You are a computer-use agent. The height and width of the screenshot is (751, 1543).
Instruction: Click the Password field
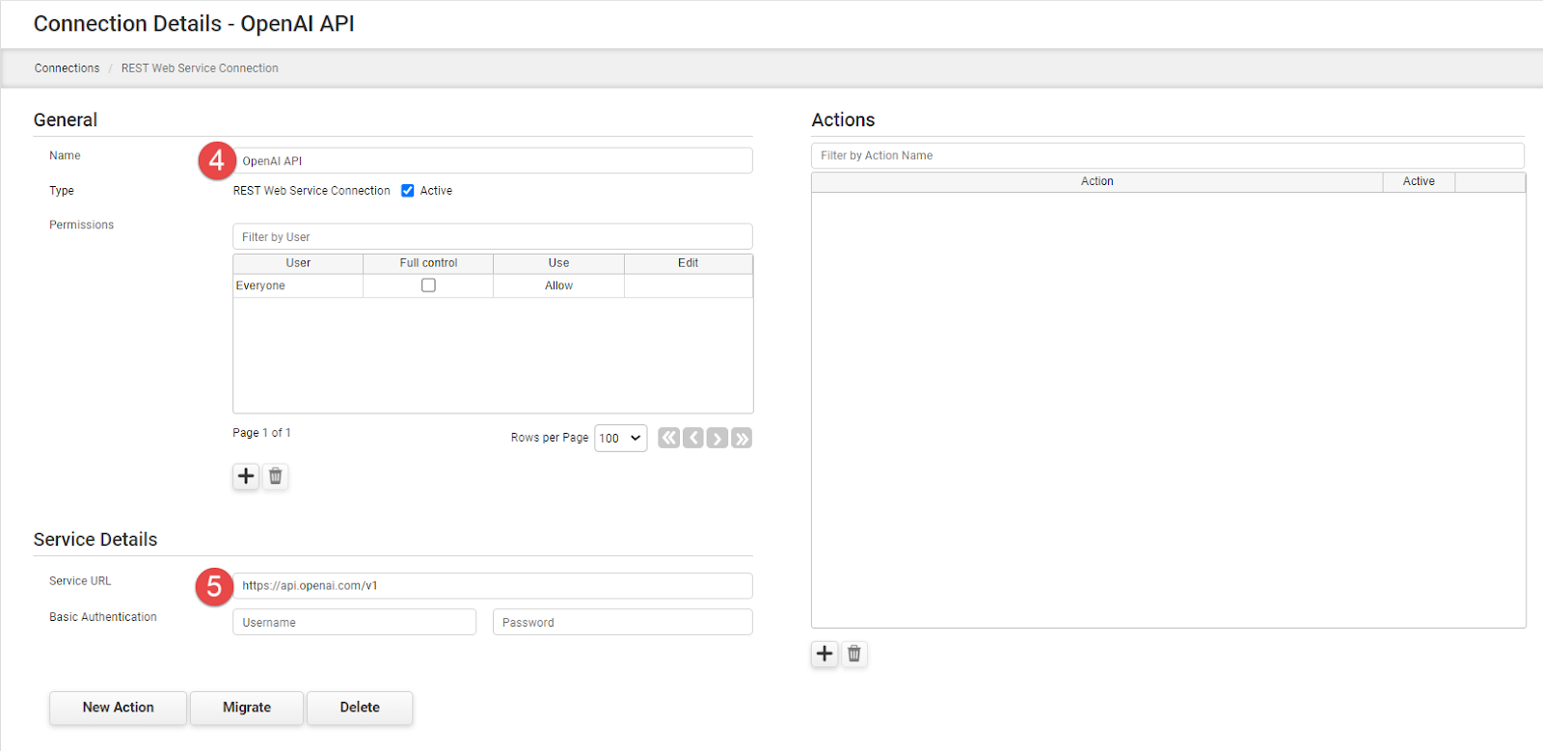coord(623,623)
